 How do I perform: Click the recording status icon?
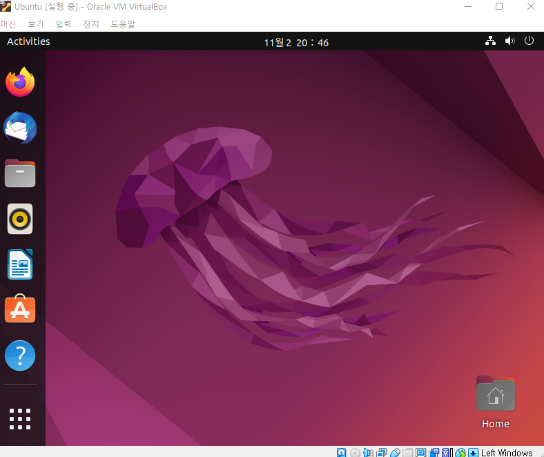(x=434, y=452)
